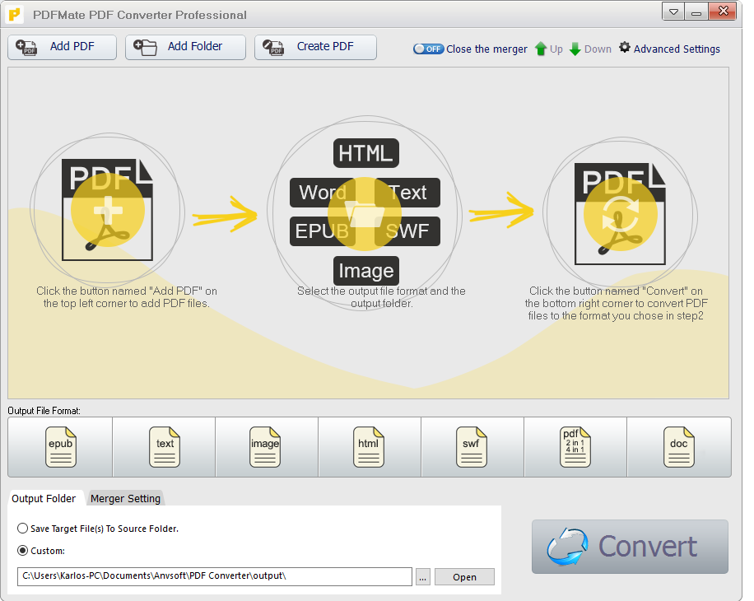This screenshot has width=754, height=601.
Task: Click the convert-PDF illustration with refresh arrows
Action: [x=621, y=213]
